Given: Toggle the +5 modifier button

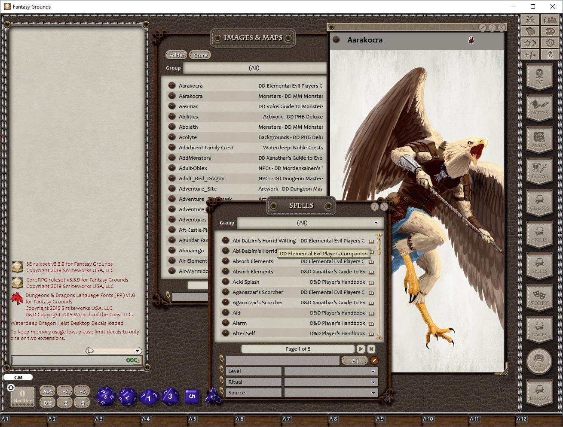Looking at the screenshot, I should point(82,391).
